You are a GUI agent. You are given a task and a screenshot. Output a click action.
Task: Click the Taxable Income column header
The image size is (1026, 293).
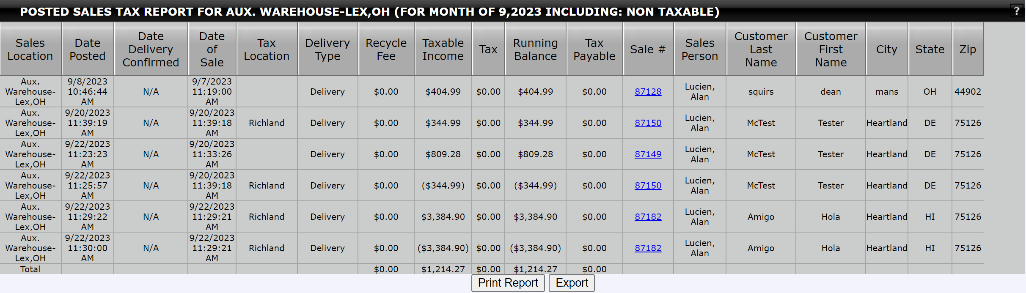point(443,49)
